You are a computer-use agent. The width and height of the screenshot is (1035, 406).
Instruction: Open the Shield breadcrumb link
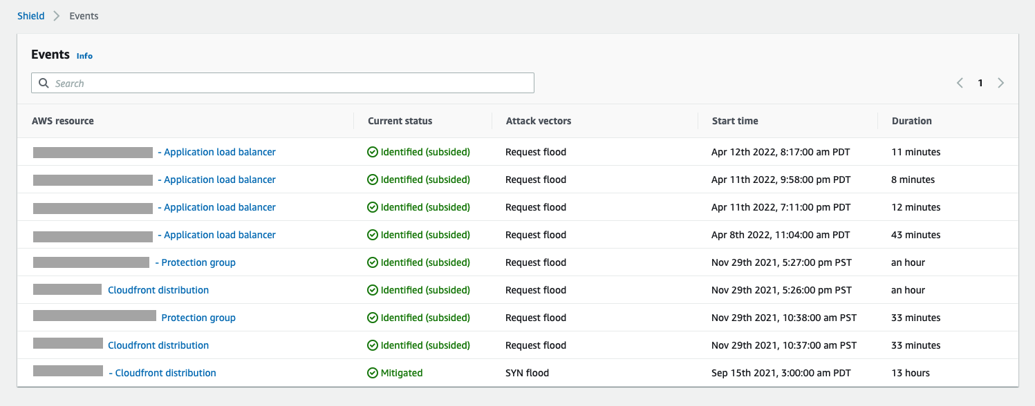point(30,15)
